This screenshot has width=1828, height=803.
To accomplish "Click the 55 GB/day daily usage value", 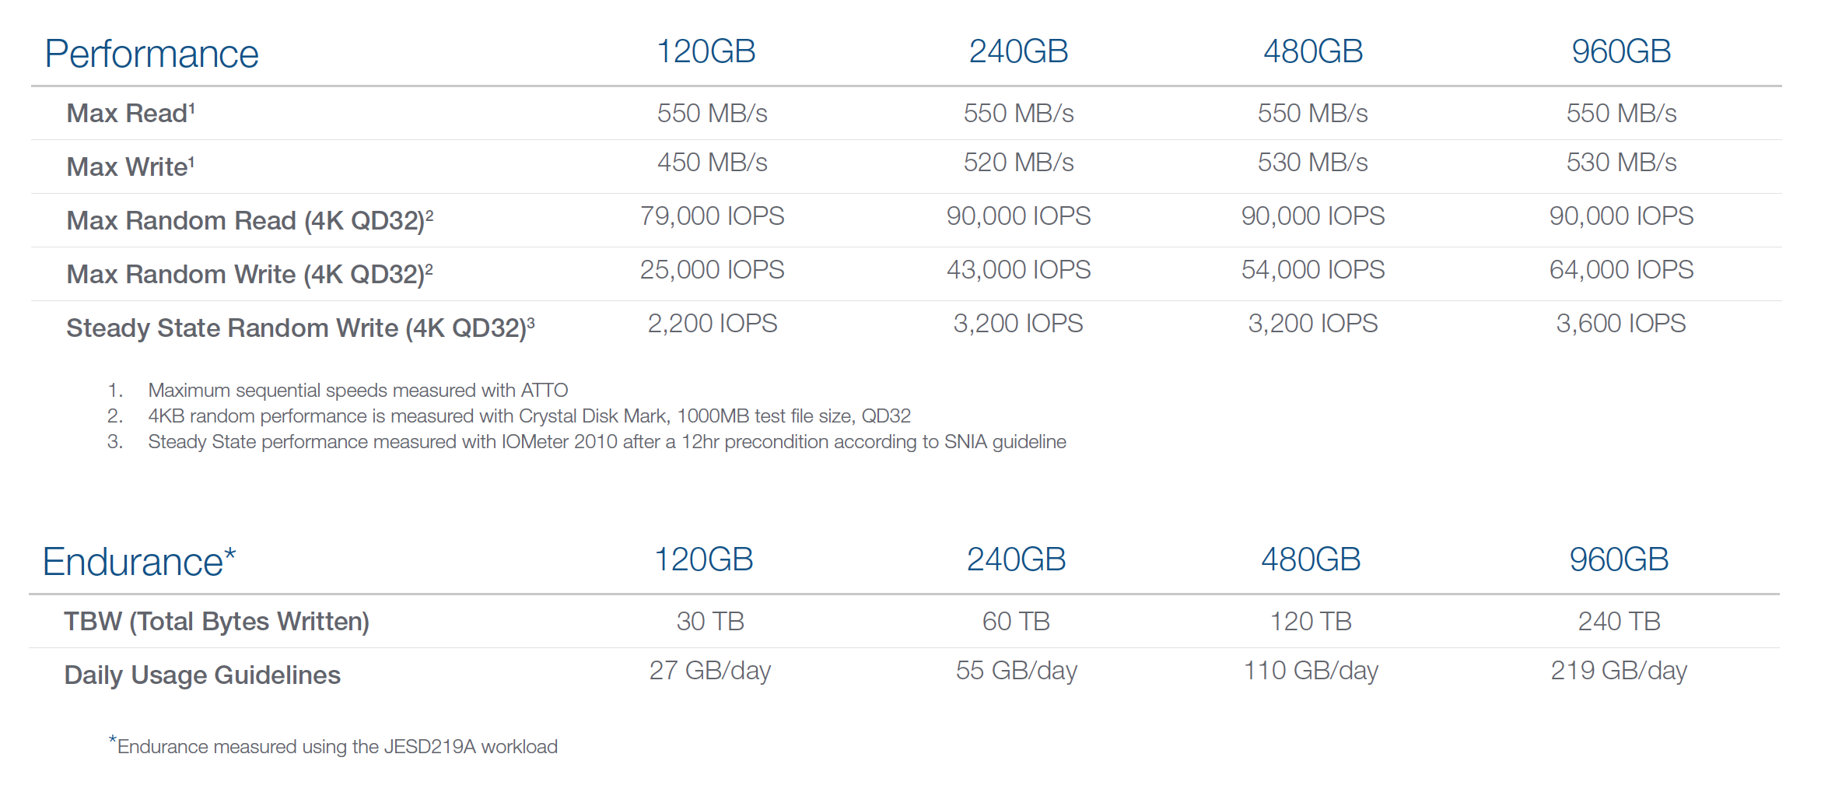I will pos(1016,671).
